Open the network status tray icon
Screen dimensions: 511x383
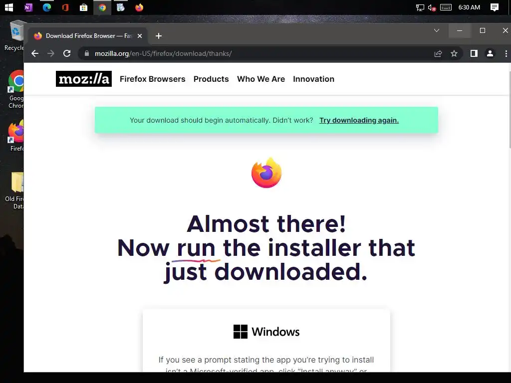pos(420,7)
